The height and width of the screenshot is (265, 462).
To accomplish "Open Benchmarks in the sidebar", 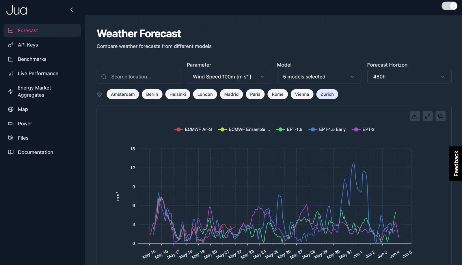I will point(32,59).
